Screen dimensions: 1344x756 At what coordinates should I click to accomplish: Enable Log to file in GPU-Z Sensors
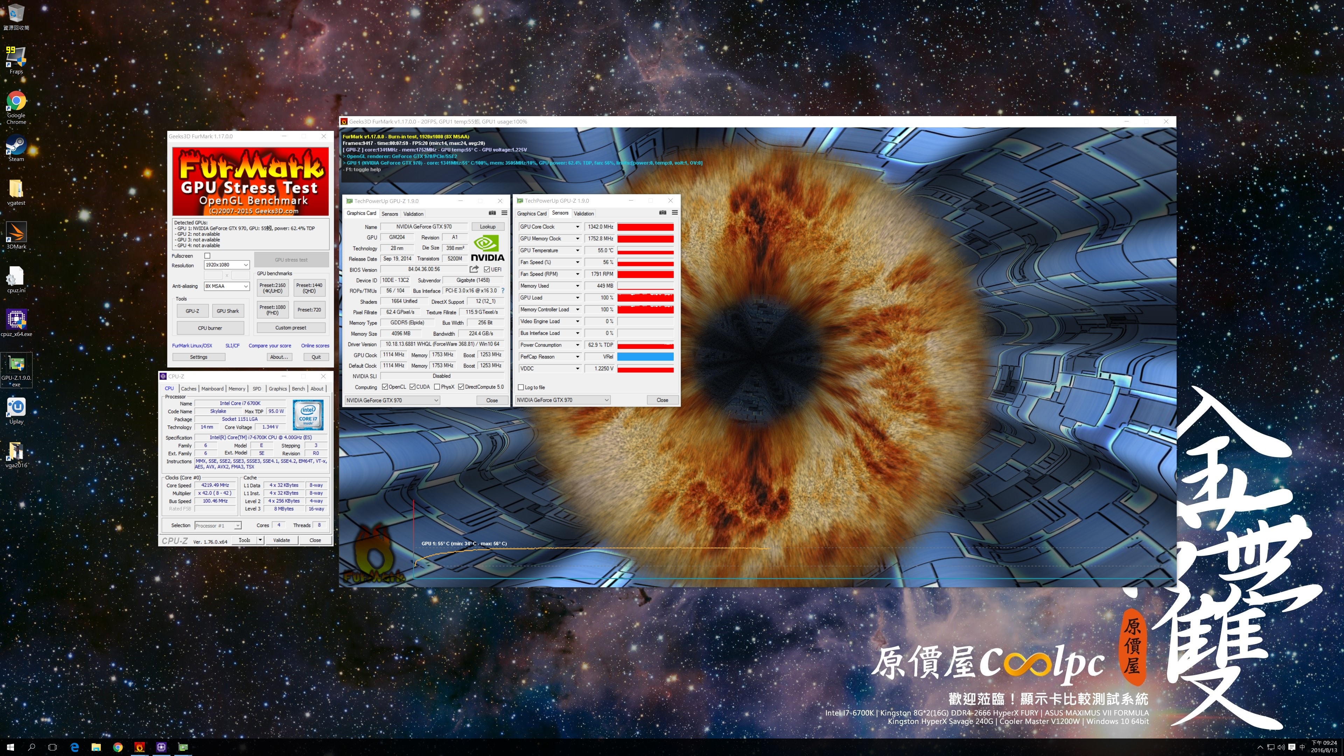tap(521, 387)
